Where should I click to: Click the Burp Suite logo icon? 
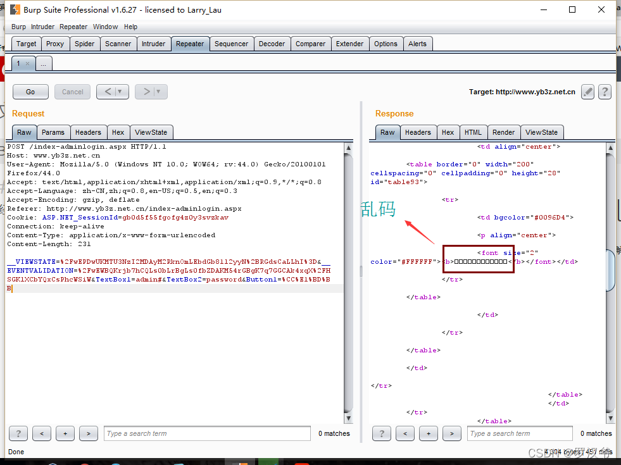(15, 10)
